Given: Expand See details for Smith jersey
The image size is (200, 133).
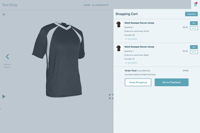Looking at the screenshot, I should pos(131,39).
